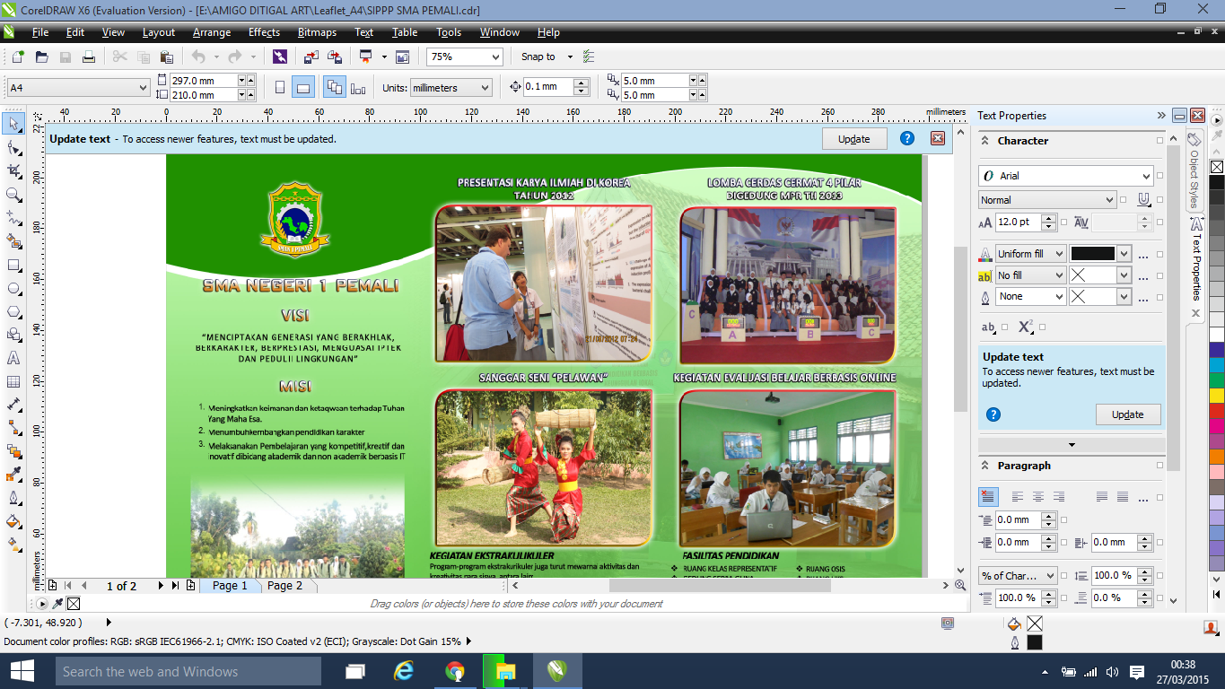This screenshot has height=689, width=1225.
Task: Click the add page icon after page counter
Action: click(x=190, y=586)
